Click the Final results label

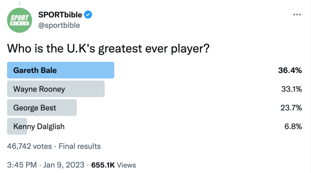click(x=80, y=146)
